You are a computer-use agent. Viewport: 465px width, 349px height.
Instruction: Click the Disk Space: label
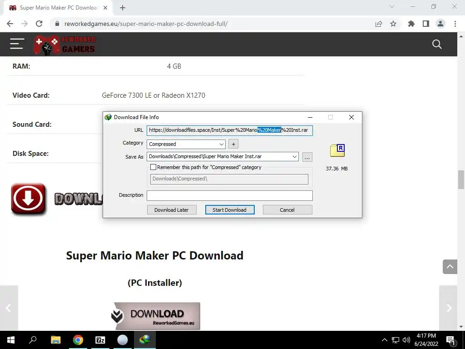point(30,154)
